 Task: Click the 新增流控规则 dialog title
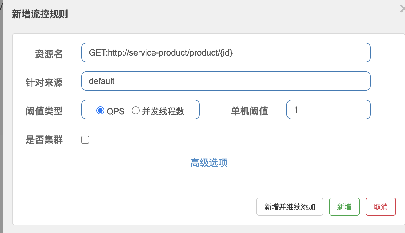point(40,14)
